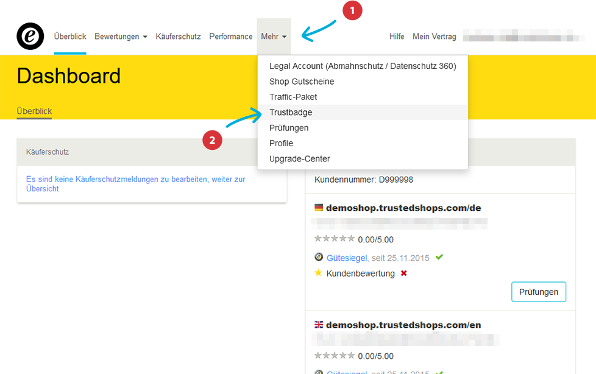The width and height of the screenshot is (596, 374).
Task: Open the Hilfe link
Action: (397, 37)
